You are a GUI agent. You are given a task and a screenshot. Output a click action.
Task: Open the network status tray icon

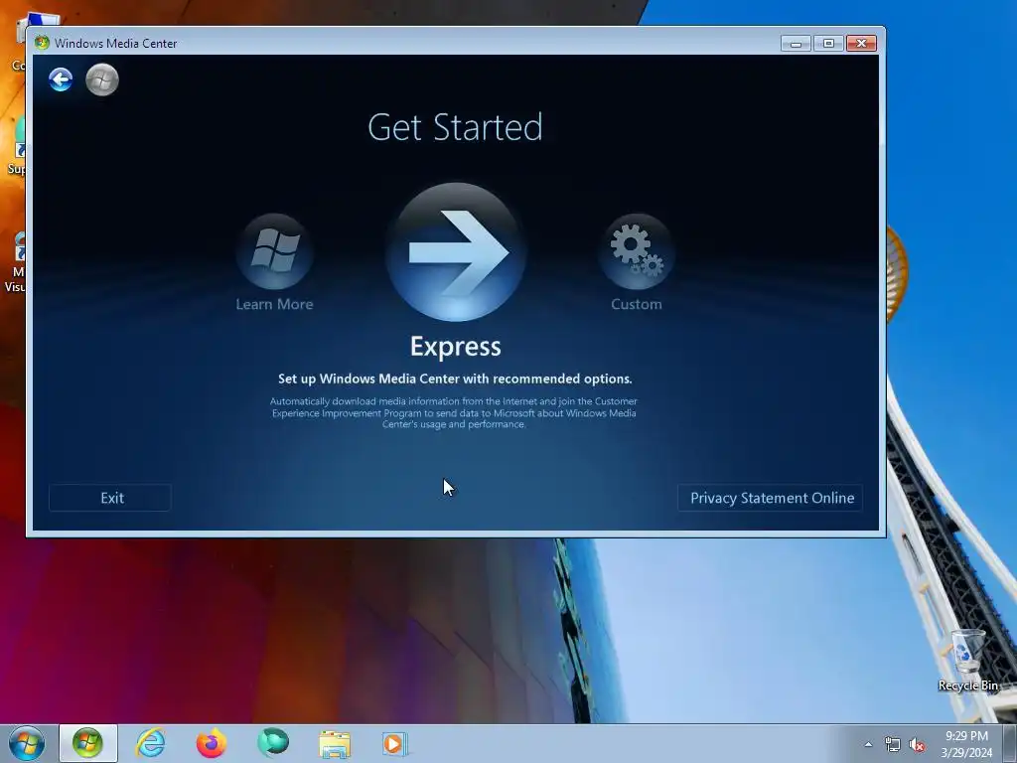click(893, 744)
